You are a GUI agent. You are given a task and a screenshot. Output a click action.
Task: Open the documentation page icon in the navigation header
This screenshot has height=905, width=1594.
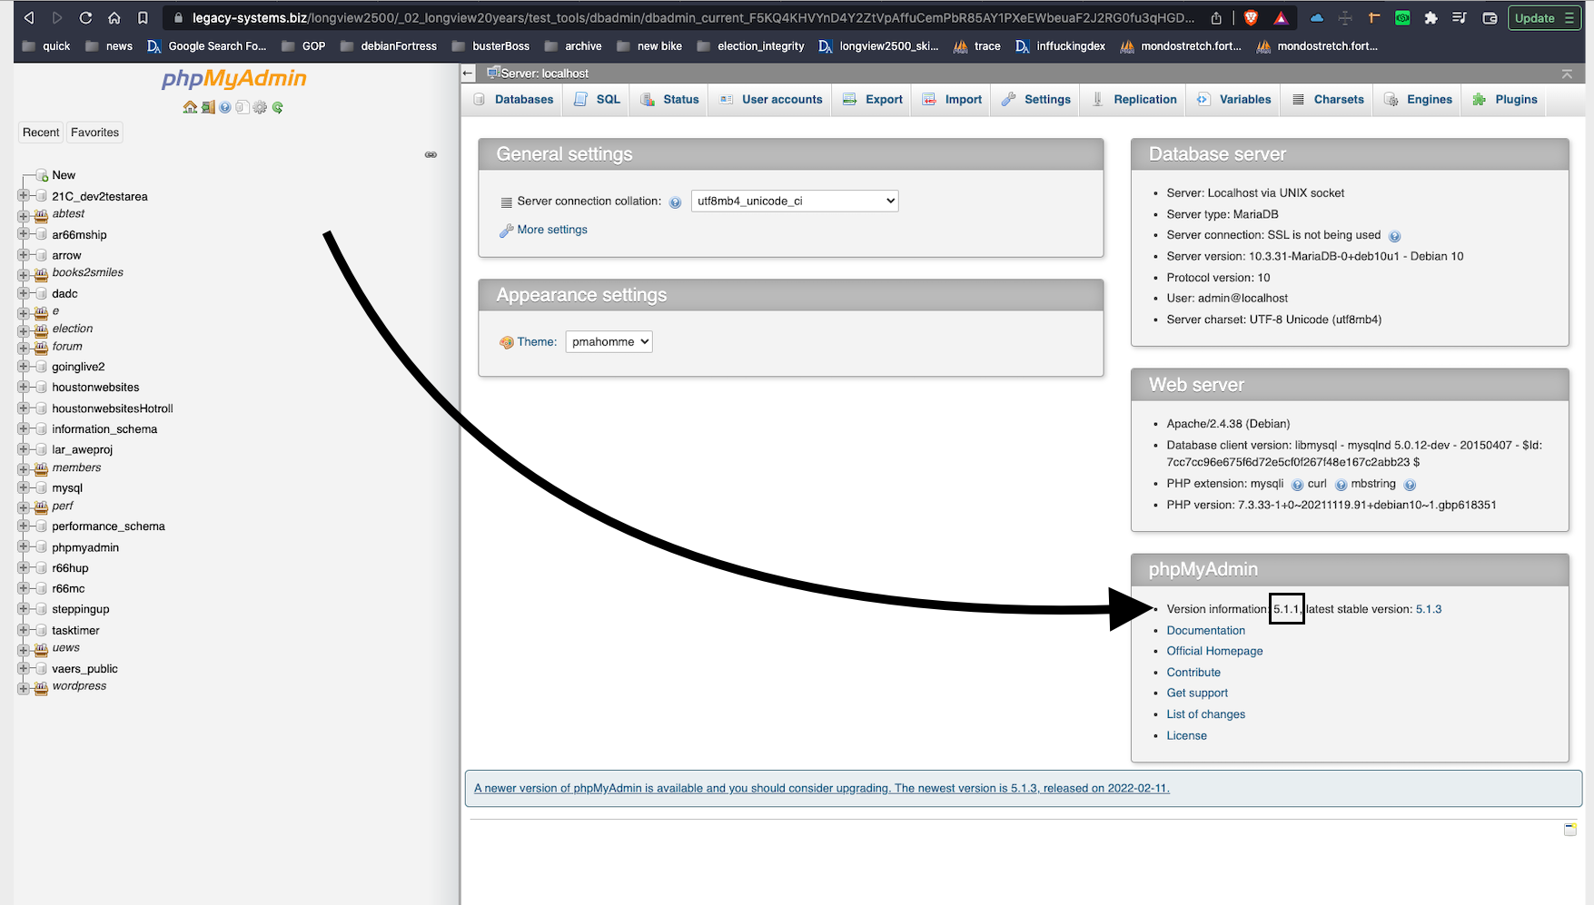click(x=243, y=106)
